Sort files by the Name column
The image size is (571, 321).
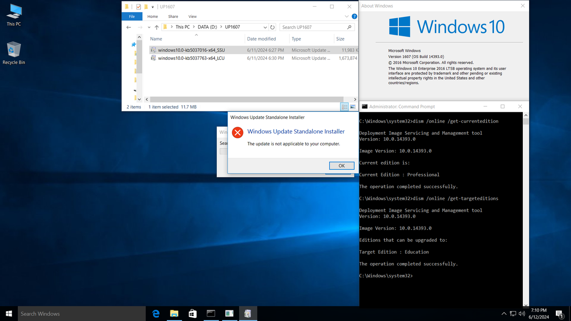196,39
